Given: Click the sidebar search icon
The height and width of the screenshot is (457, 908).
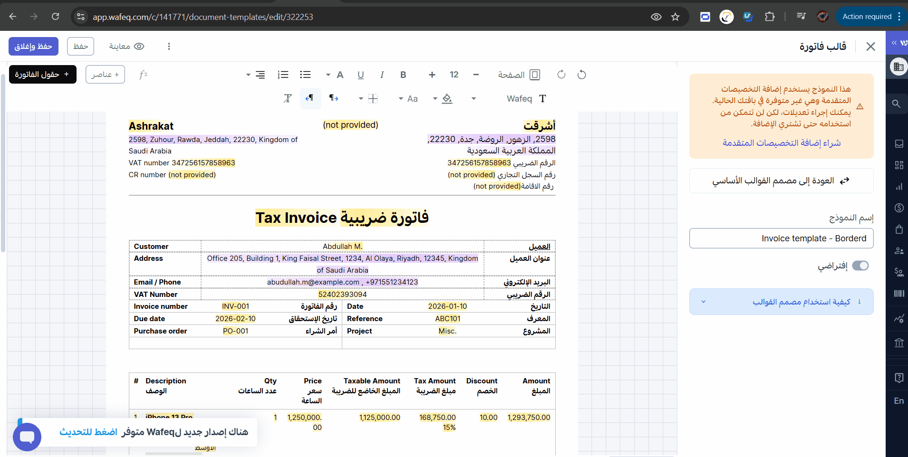Looking at the screenshot, I should click(x=896, y=104).
